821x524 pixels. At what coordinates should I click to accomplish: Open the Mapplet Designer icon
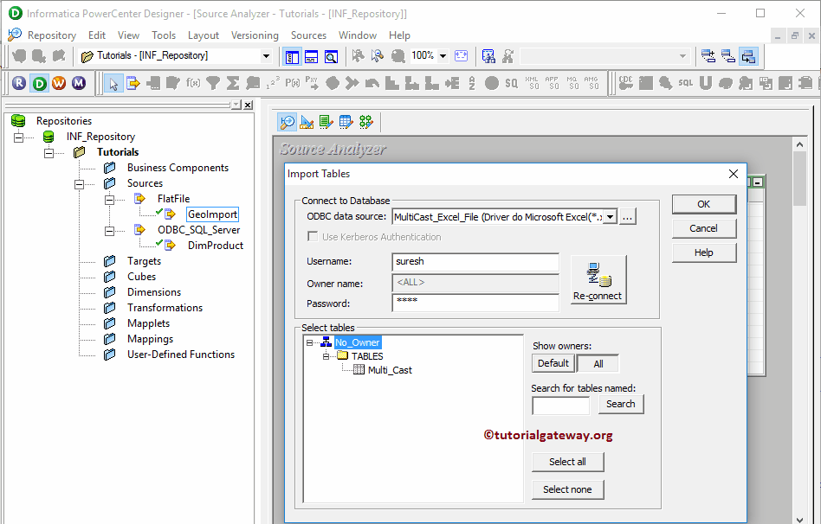coord(345,122)
